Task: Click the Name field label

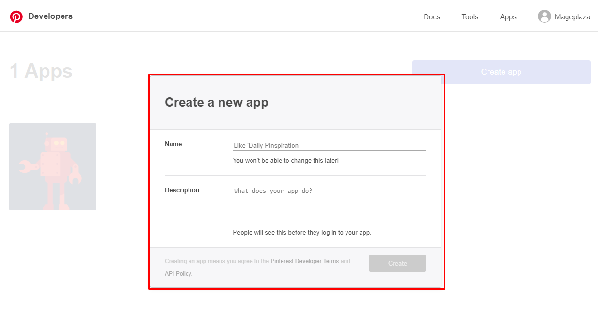Action: click(173, 144)
